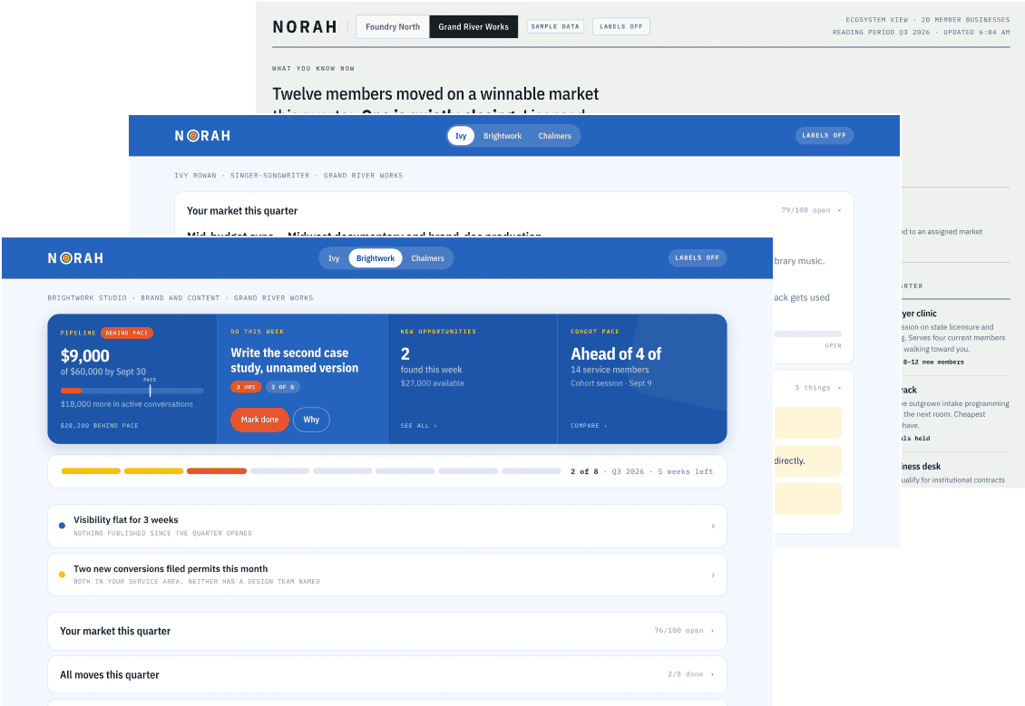
Task: Click the Why button
Action: [x=311, y=420]
